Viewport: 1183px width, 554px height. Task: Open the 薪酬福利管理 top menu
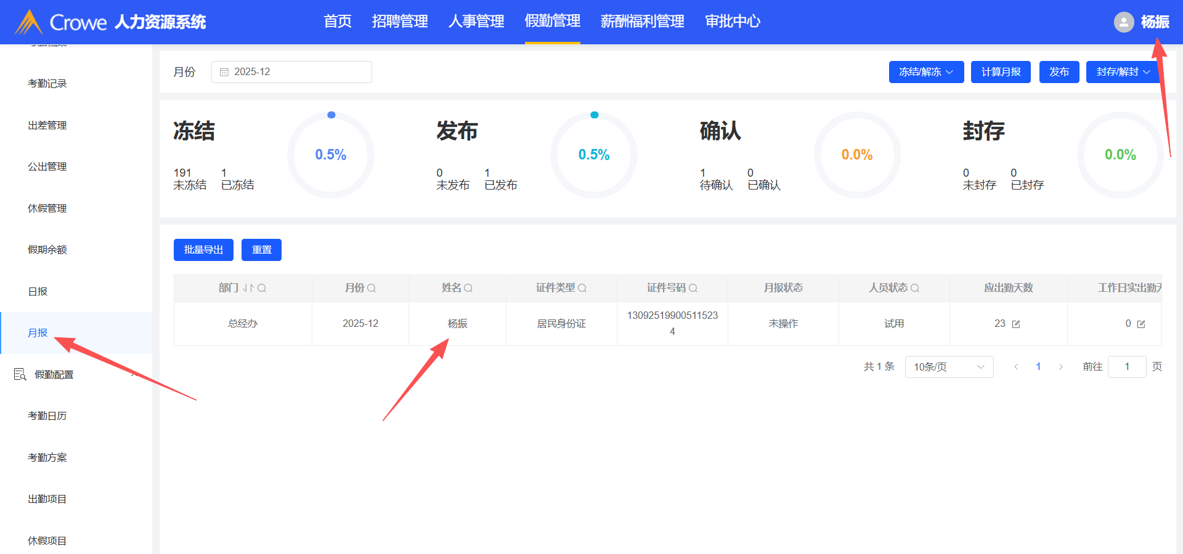pos(643,22)
